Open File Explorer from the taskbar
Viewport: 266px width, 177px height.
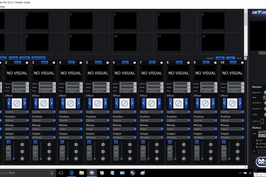(82, 173)
